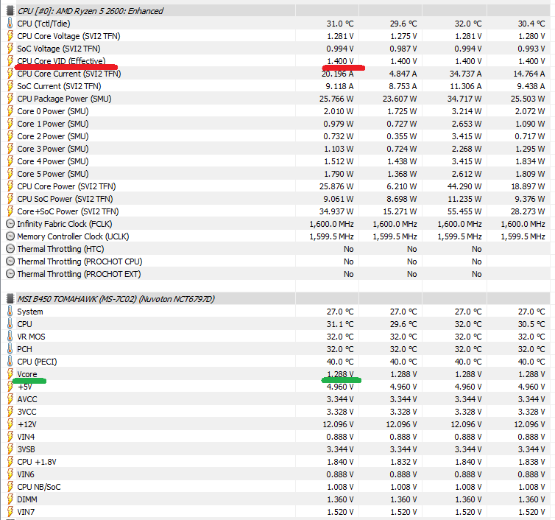
Task: Click the thermometer icon beside PCH
Action: [10, 349]
